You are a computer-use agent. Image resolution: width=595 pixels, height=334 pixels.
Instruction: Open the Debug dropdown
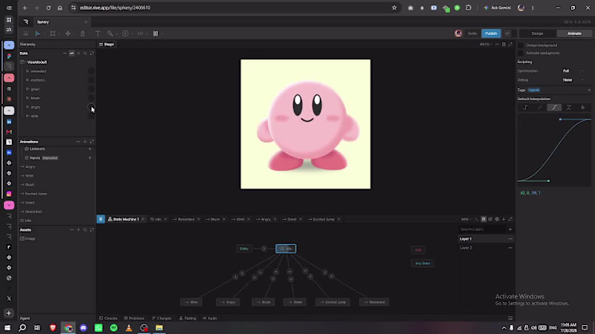click(x=573, y=80)
